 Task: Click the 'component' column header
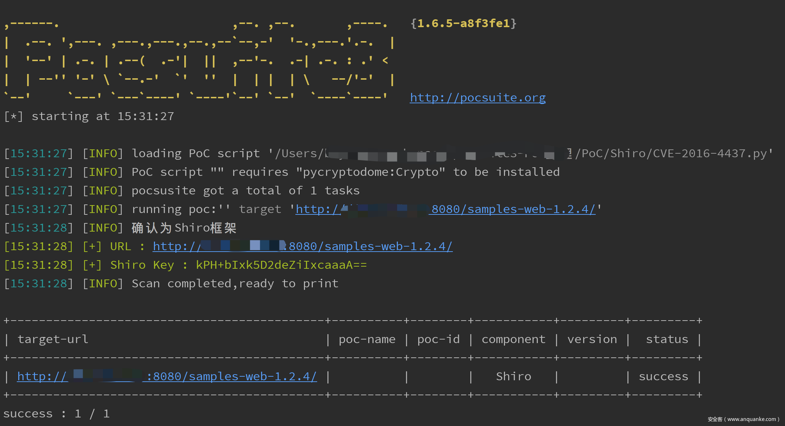coord(513,339)
